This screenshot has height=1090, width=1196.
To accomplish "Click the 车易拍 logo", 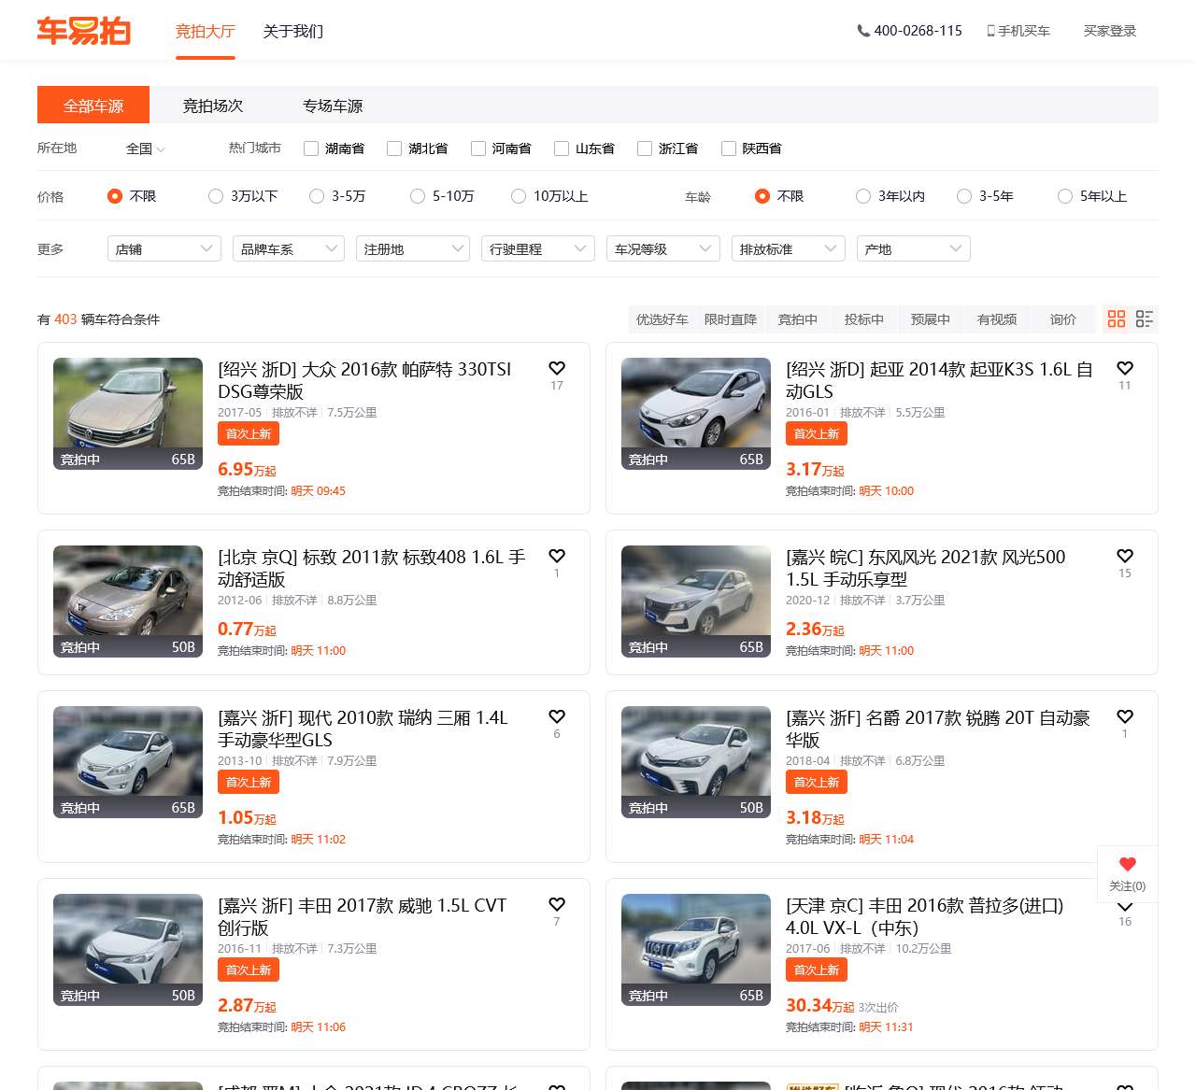I will pos(83,31).
